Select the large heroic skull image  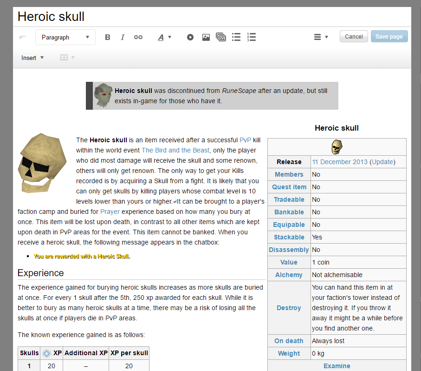42,163
